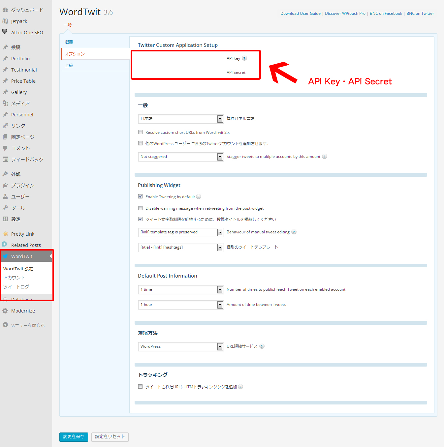This screenshot has width=445, height=447.
Task: Click help icon beside Behaviour of manual tweet editing
Action: coord(294,232)
